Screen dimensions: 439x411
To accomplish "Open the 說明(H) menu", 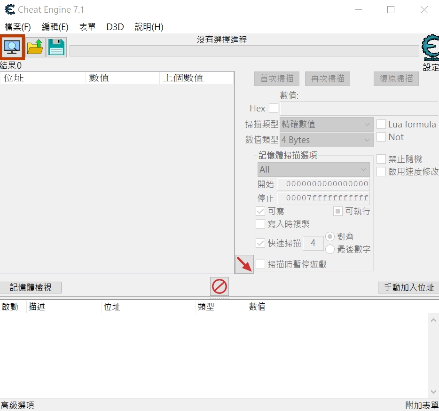I will click(x=149, y=27).
